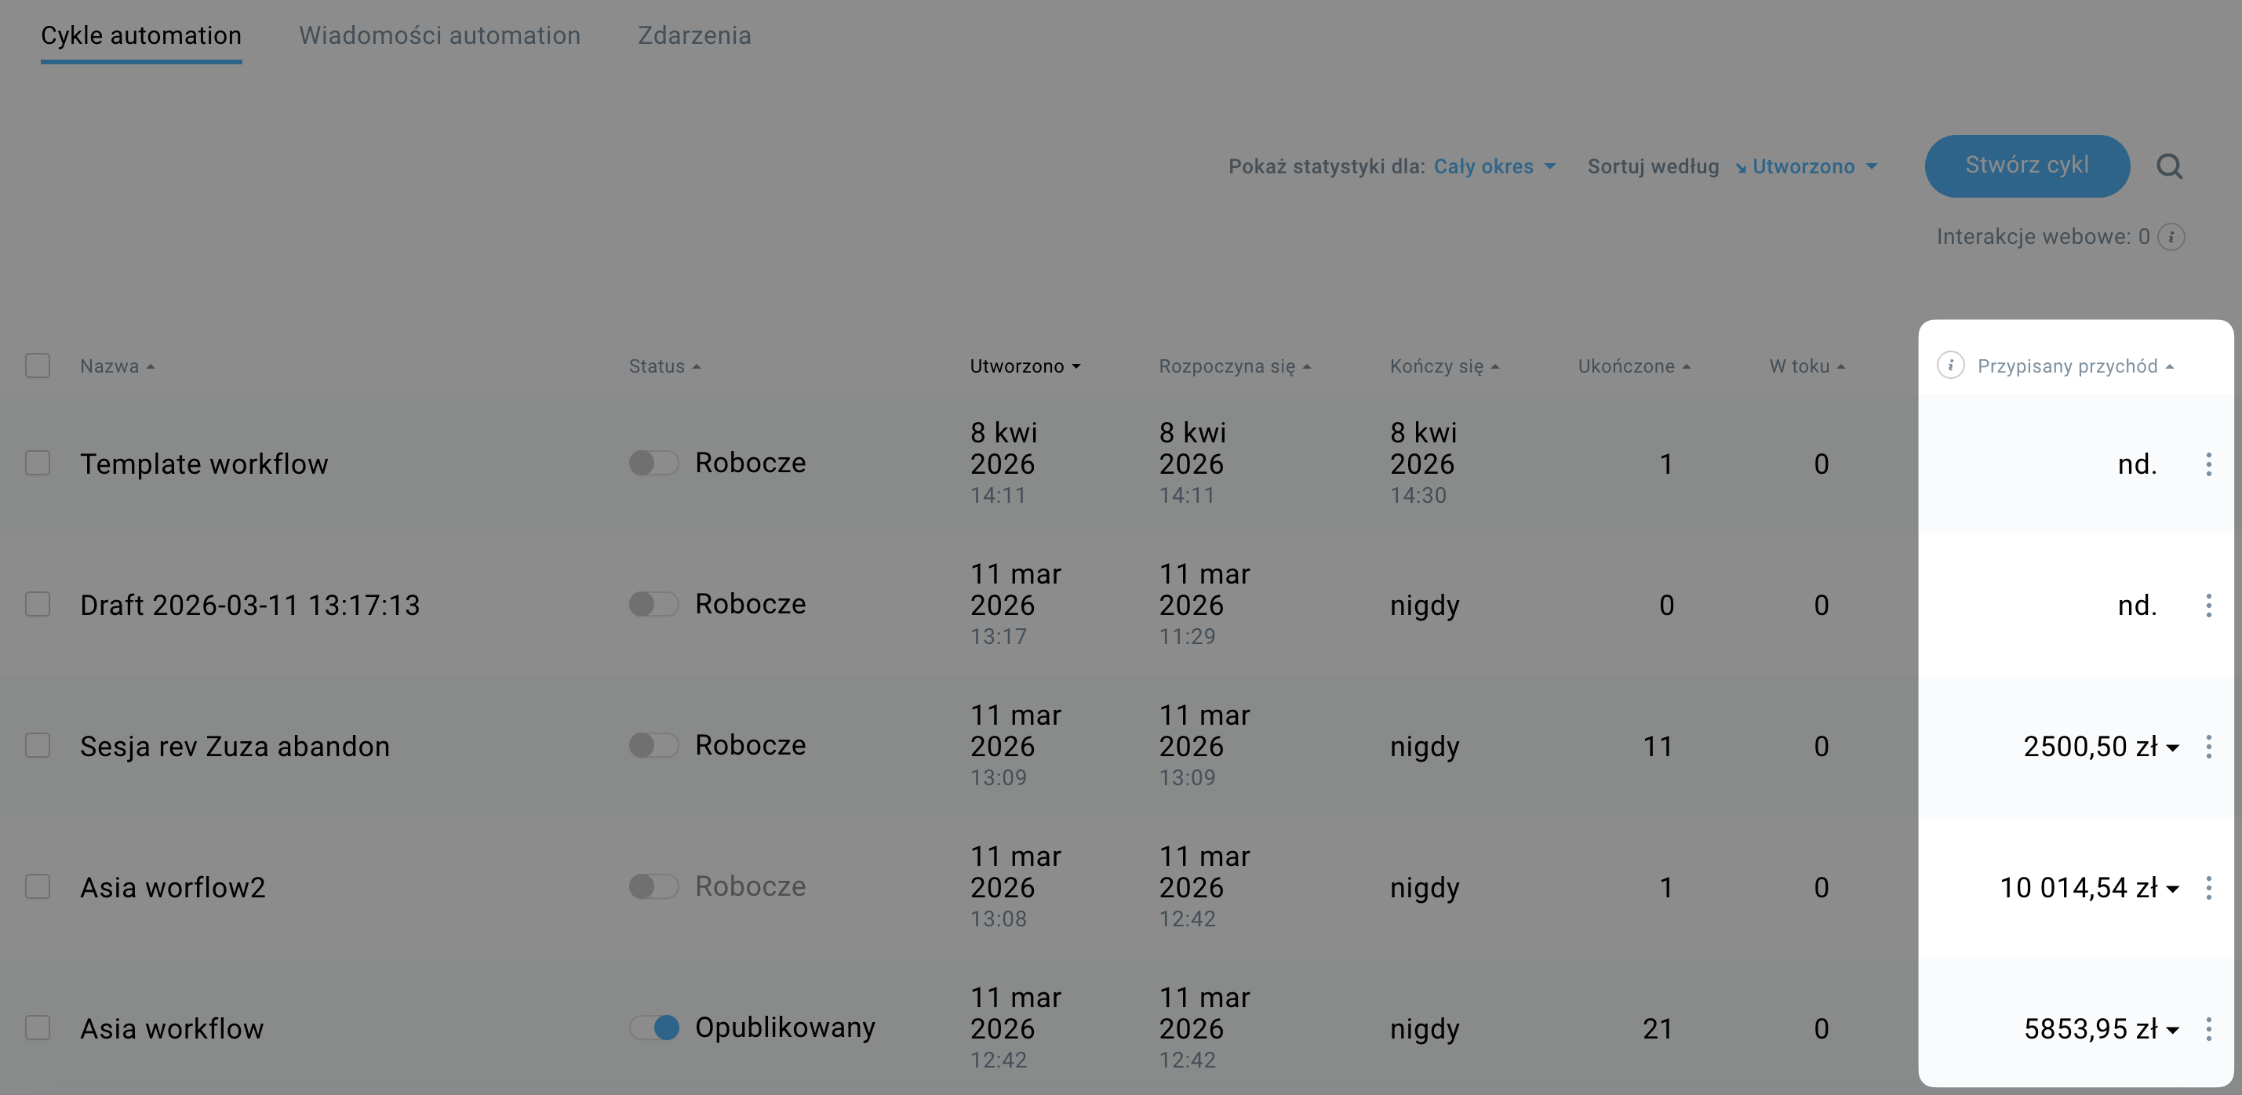2242x1095 pixels.
Task: Switch to Wiadomości automation tab
Action: pos(439,35)
